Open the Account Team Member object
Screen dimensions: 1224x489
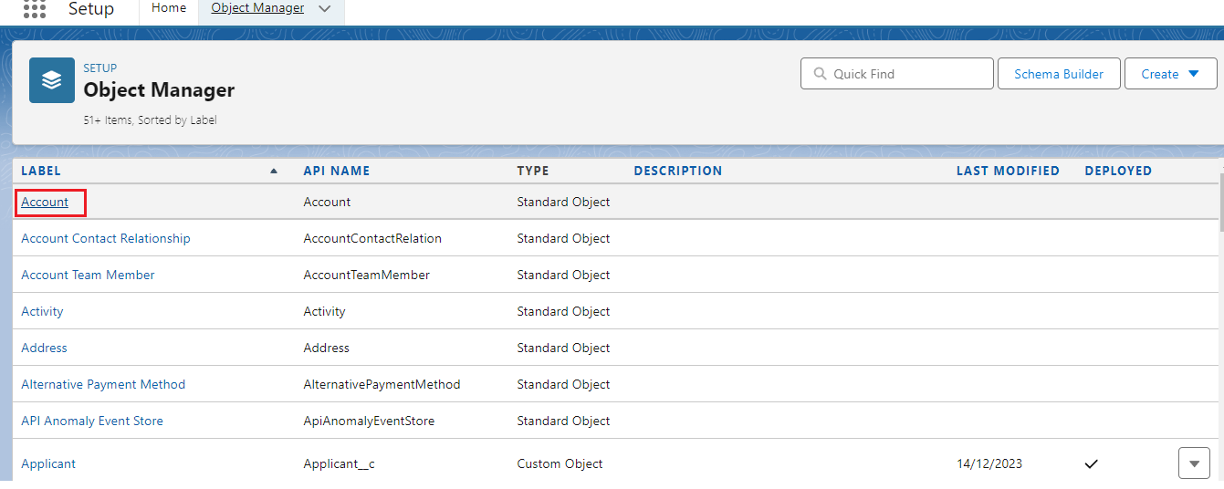coord(88,275)
